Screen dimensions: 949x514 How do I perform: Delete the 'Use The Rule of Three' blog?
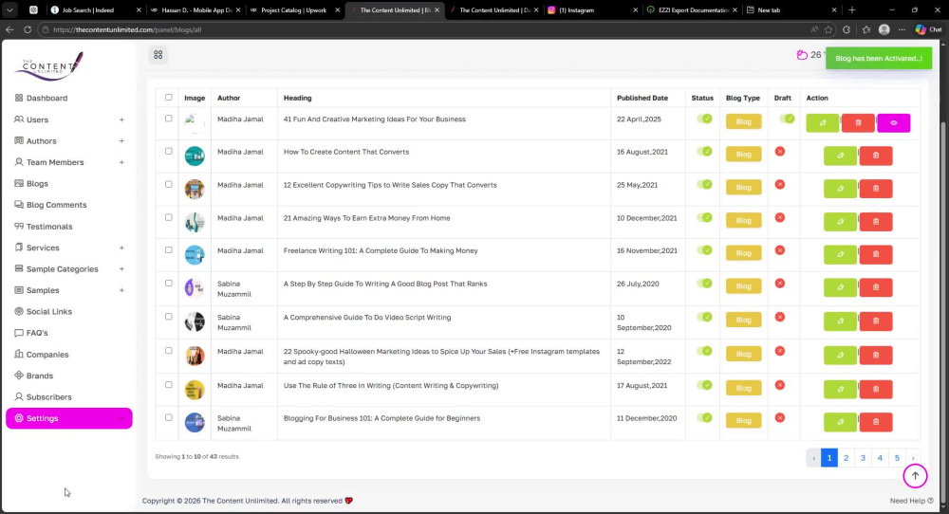(876, 389)
